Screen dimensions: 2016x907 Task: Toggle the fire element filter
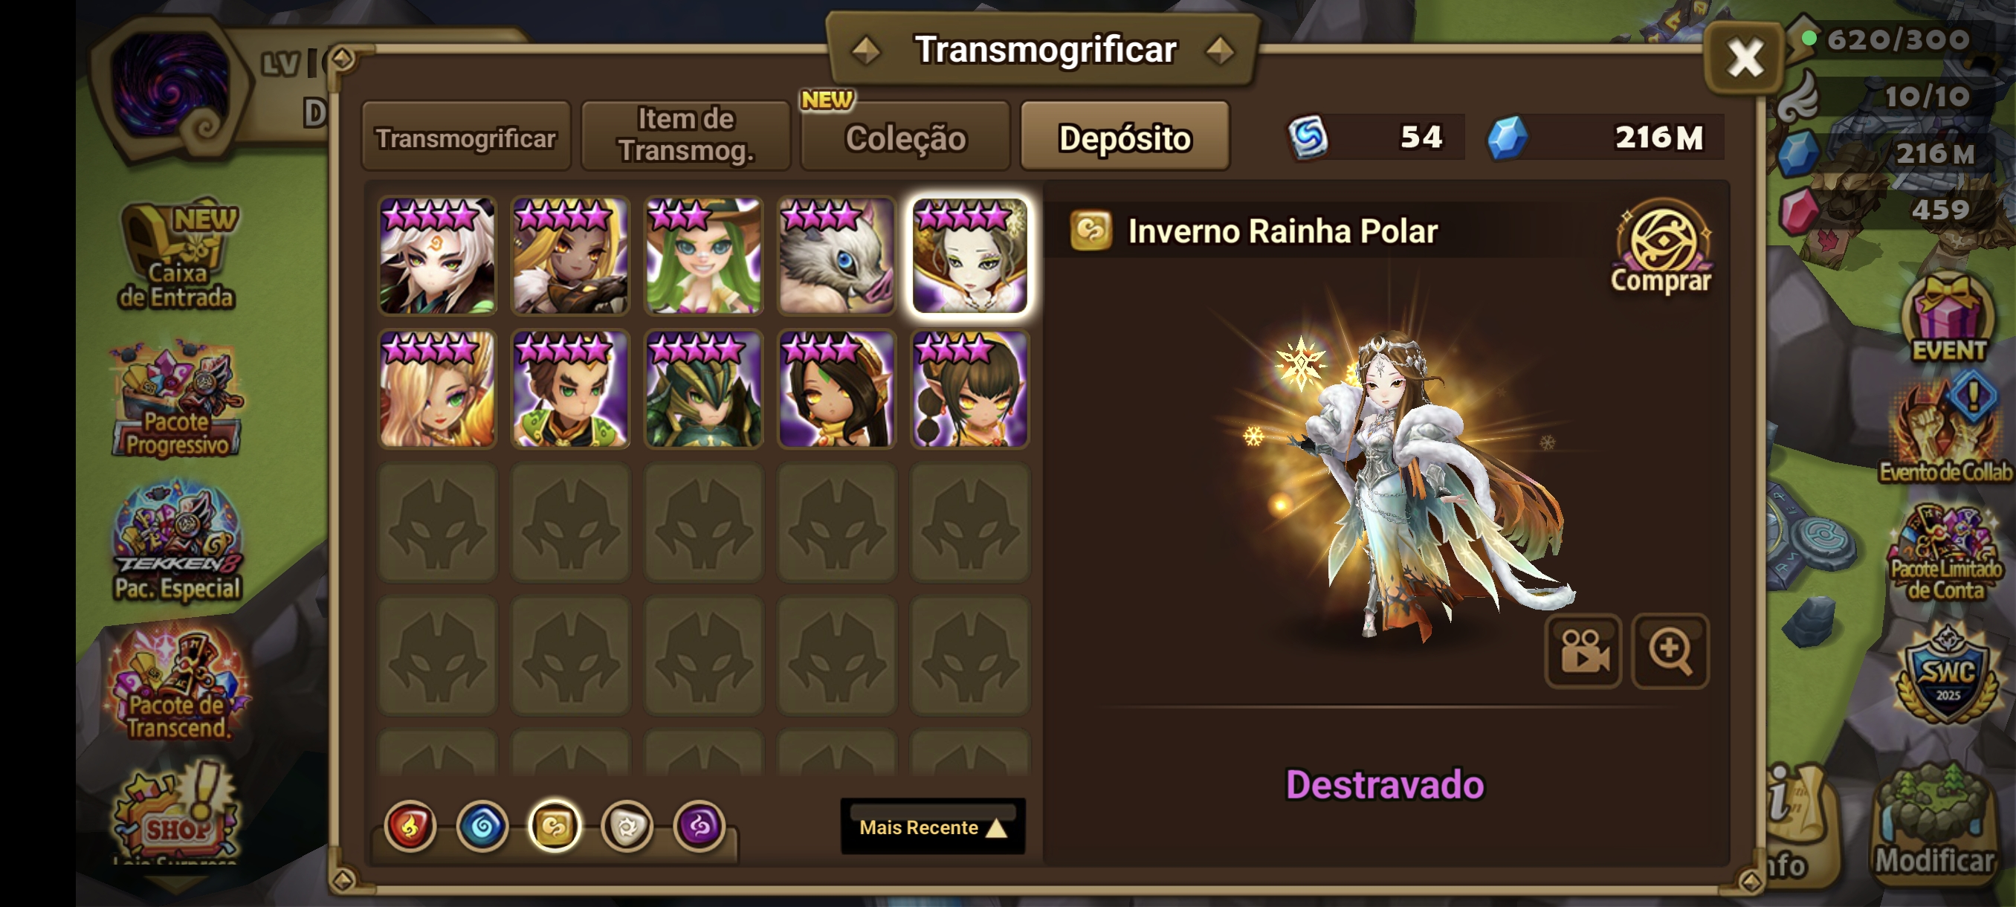[x=410, y=826]
